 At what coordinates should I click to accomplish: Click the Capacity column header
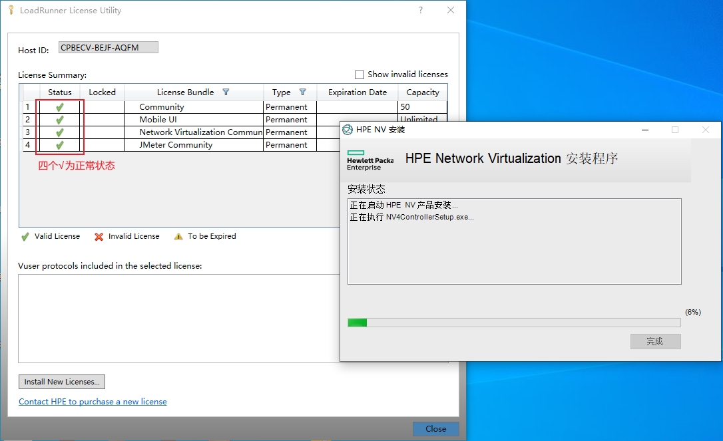[423, 92]
